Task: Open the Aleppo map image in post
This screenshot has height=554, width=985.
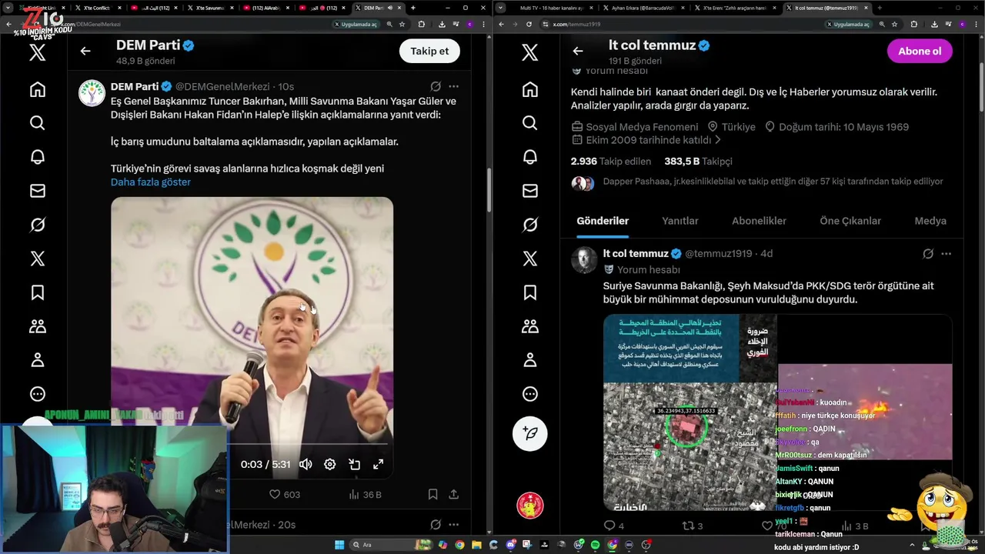Action: [x=690, y=412]
